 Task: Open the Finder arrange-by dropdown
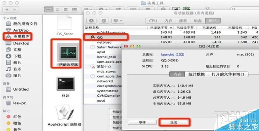tap(88, 9)
